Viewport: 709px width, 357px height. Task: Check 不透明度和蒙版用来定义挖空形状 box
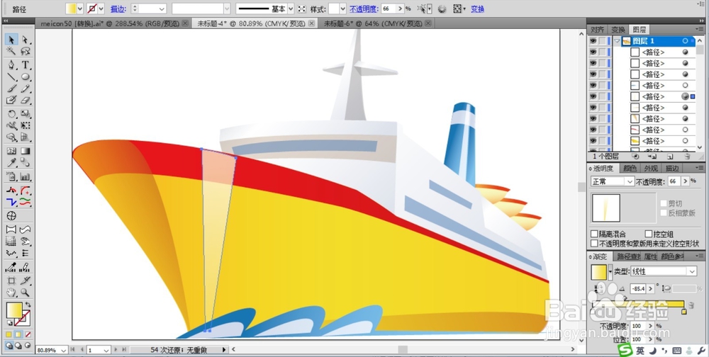pyautogui.click(x=594, y=243)
